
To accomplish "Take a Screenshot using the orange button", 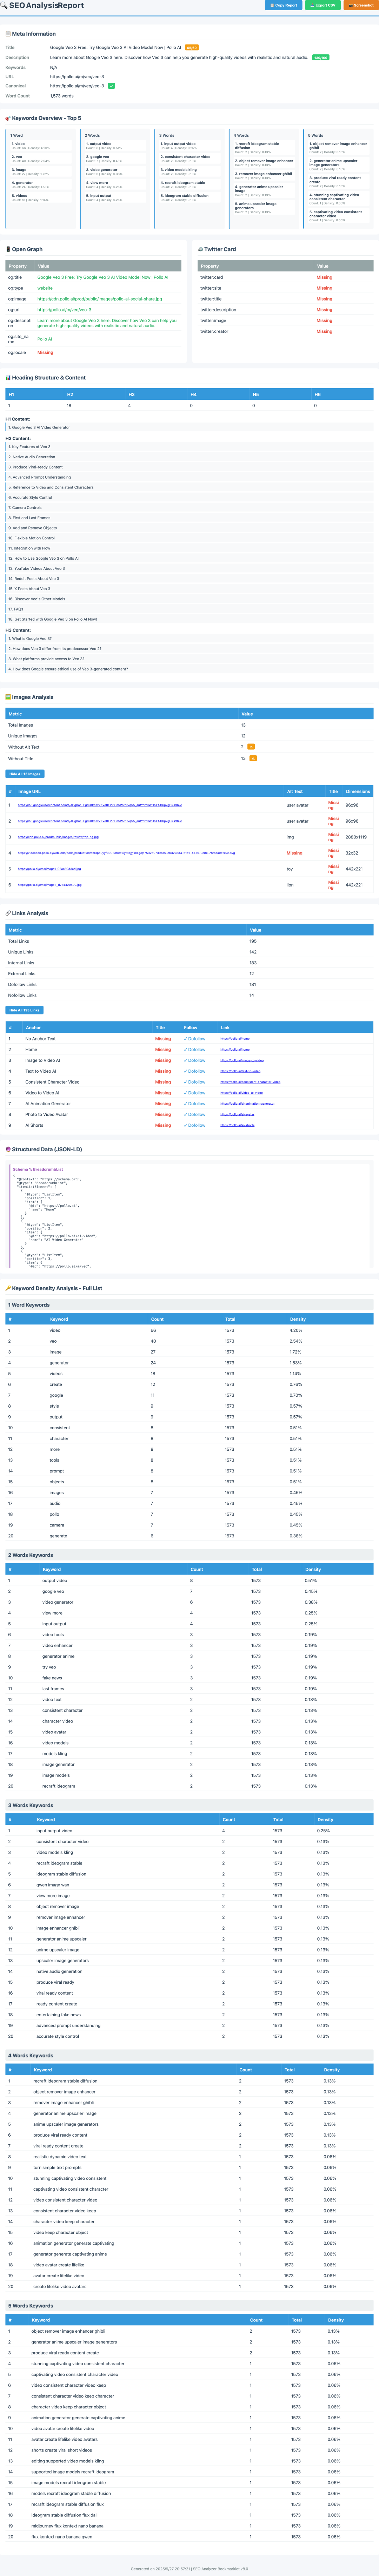I will point(361,5).
